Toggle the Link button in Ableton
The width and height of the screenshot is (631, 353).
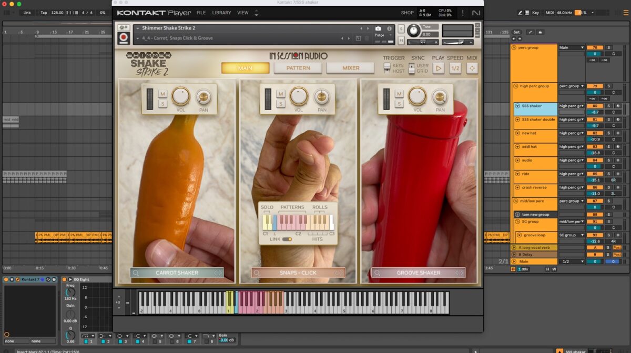(27, 12)
